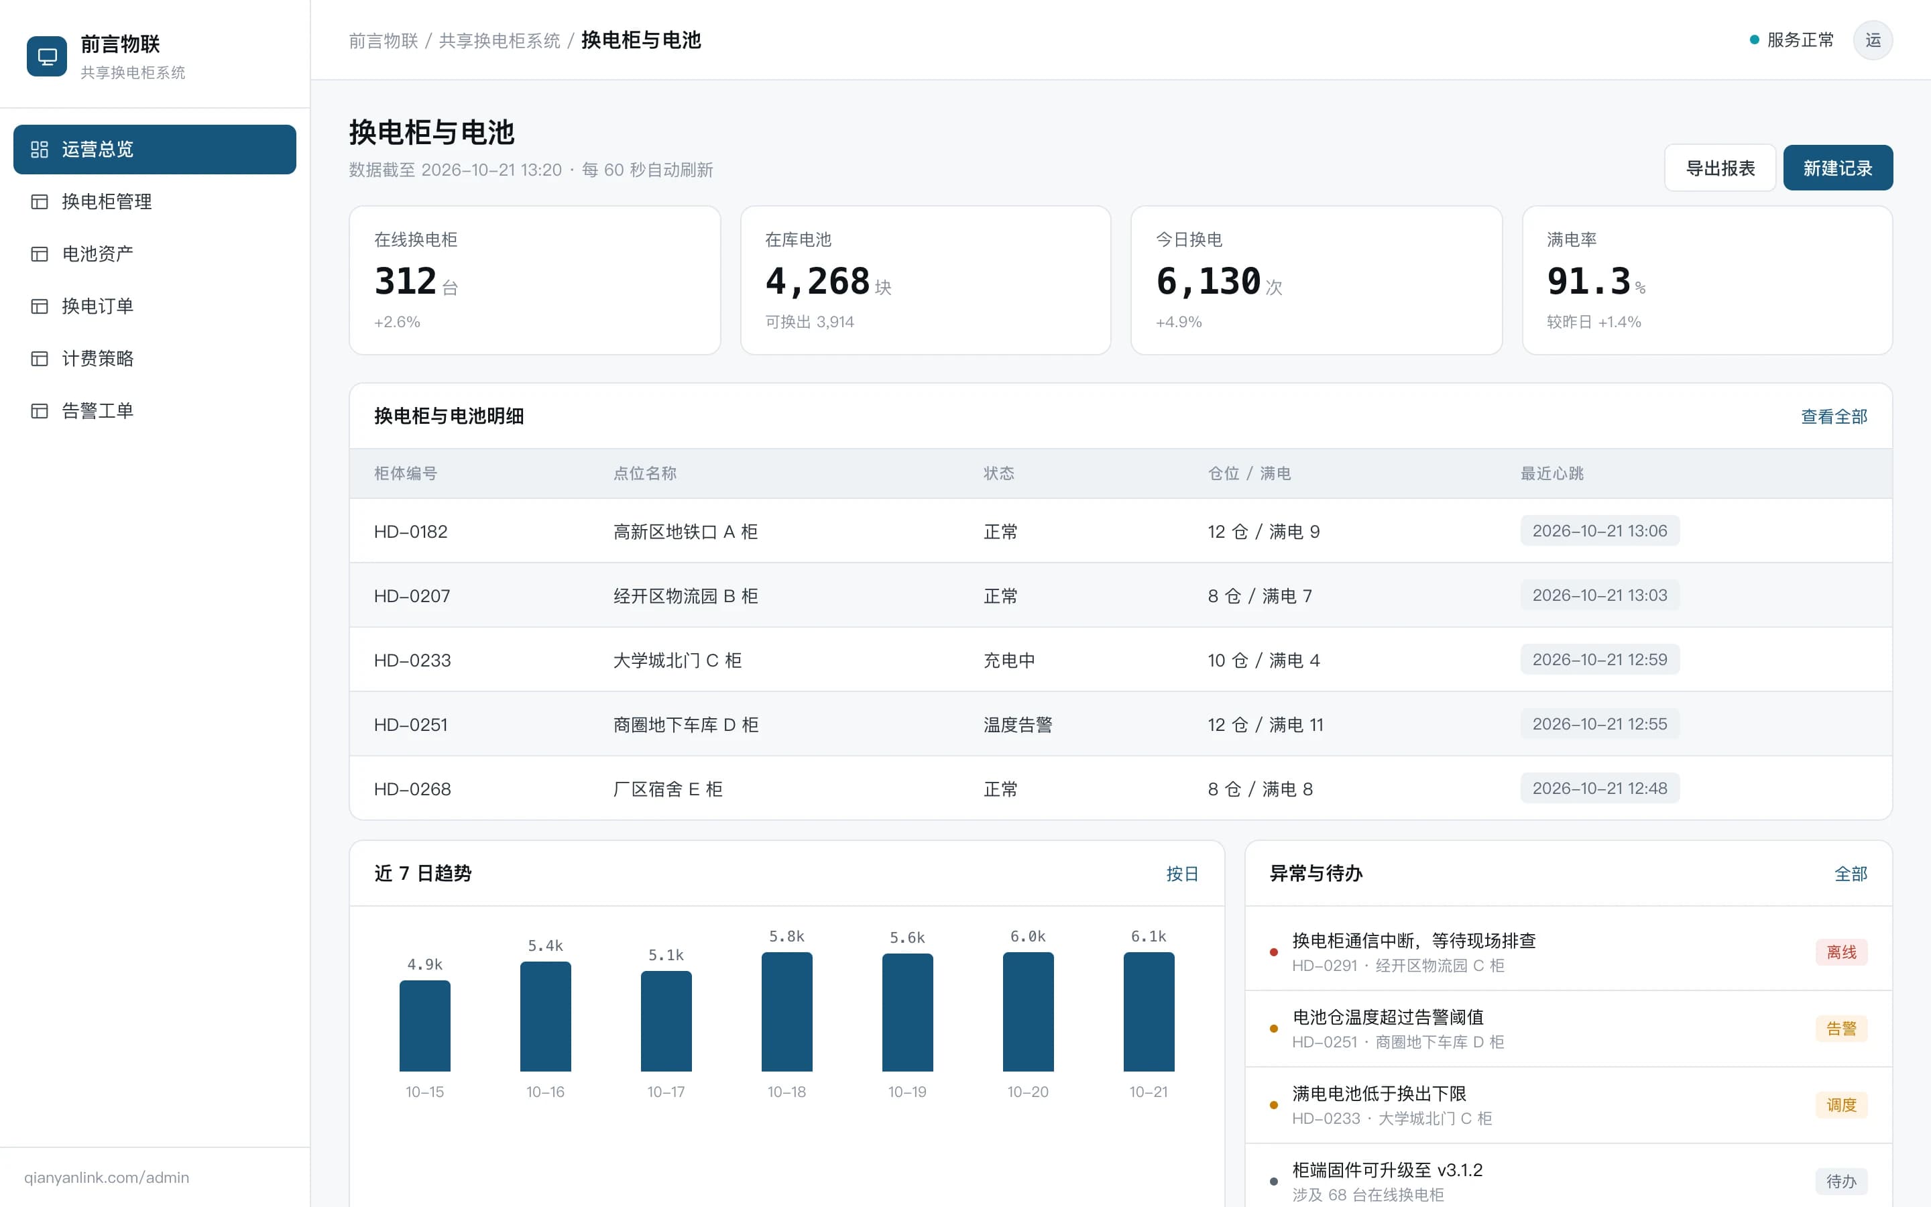Click the 10-15 trend bar
Image resolution: width=1931 pixels, height=1207 pixels.
[x=424, y=1026]
